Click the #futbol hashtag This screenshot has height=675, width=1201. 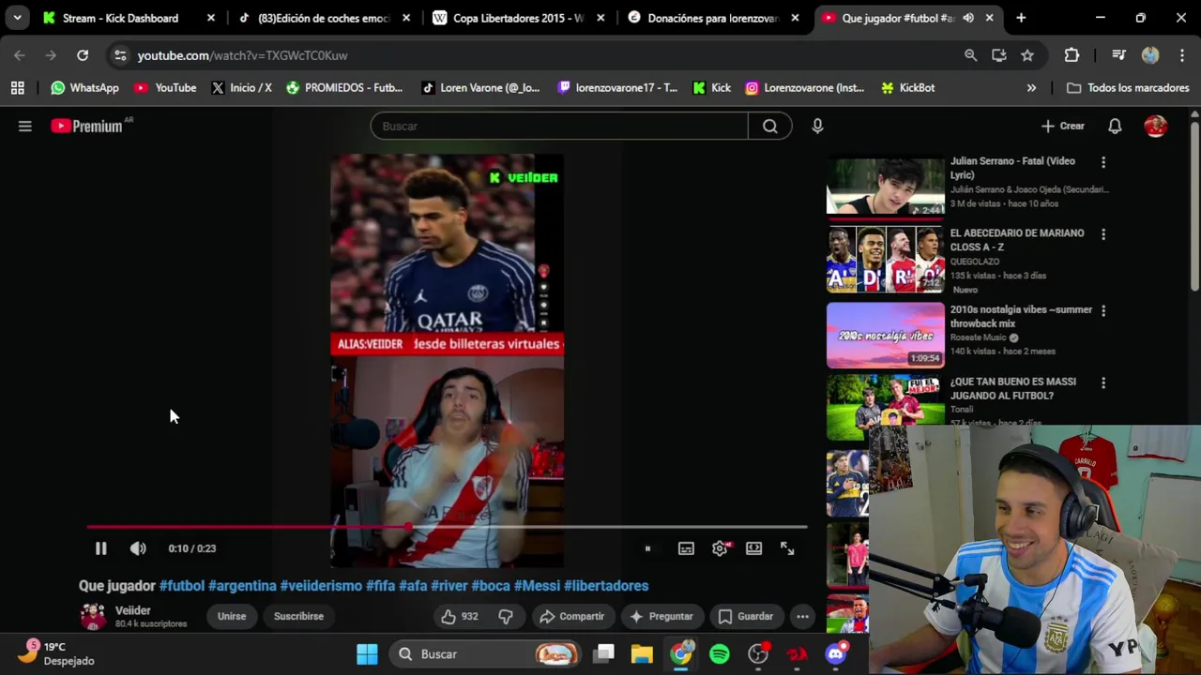click(x=181, y=586)
